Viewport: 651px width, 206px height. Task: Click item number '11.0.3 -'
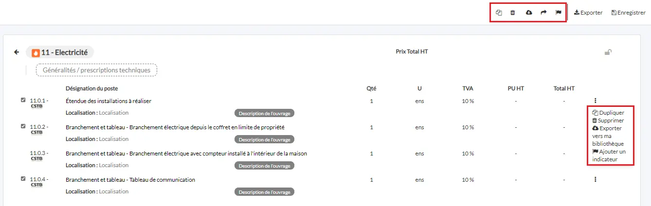tap(39, 153)
